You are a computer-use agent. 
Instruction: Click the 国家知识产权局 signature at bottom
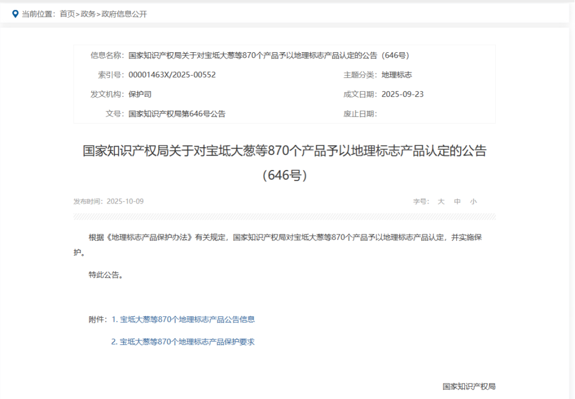469,386
